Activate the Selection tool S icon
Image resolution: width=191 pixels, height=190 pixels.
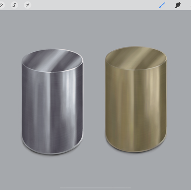[x=14, y=5]
